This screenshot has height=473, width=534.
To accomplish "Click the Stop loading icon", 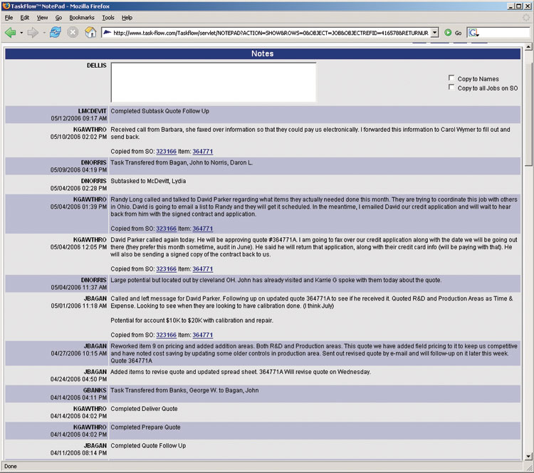I will pos(73,32).
